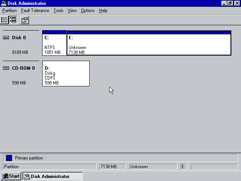
Task: Click the Primary partition legend text
Action: click(29, 158)
